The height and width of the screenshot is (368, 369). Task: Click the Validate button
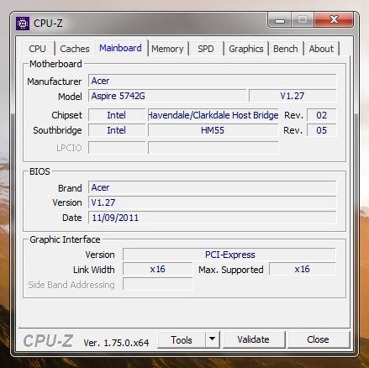(x=254, y=339)
